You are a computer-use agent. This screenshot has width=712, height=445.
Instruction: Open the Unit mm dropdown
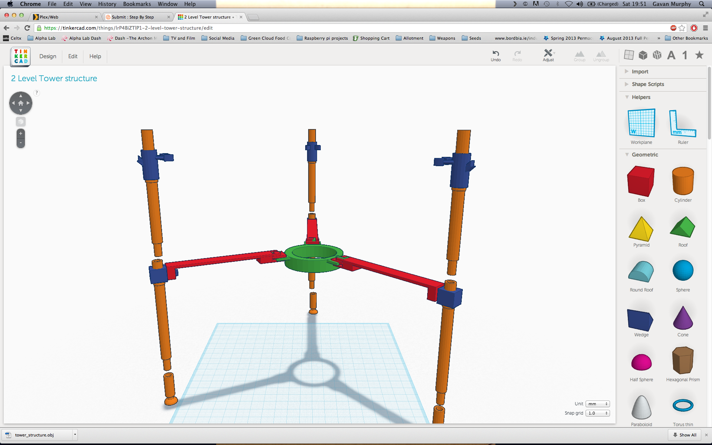point(597,404)
